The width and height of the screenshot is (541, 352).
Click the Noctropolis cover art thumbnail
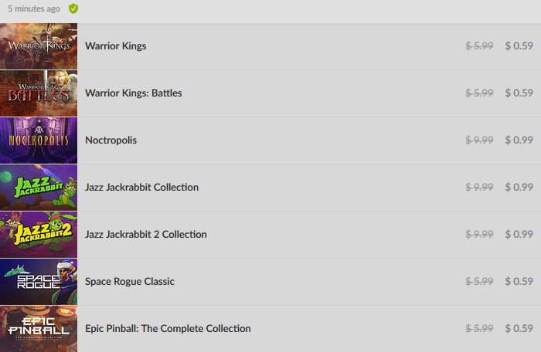pos(39,140)
